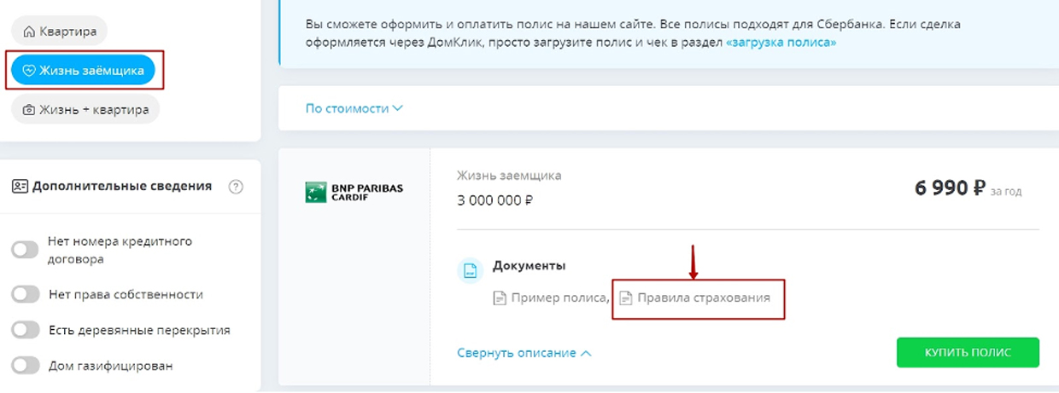The width and height of the screenshot is (1059, 393).
Task: Click the ID card icon near Дополнительные сведения
Action: 20,186
